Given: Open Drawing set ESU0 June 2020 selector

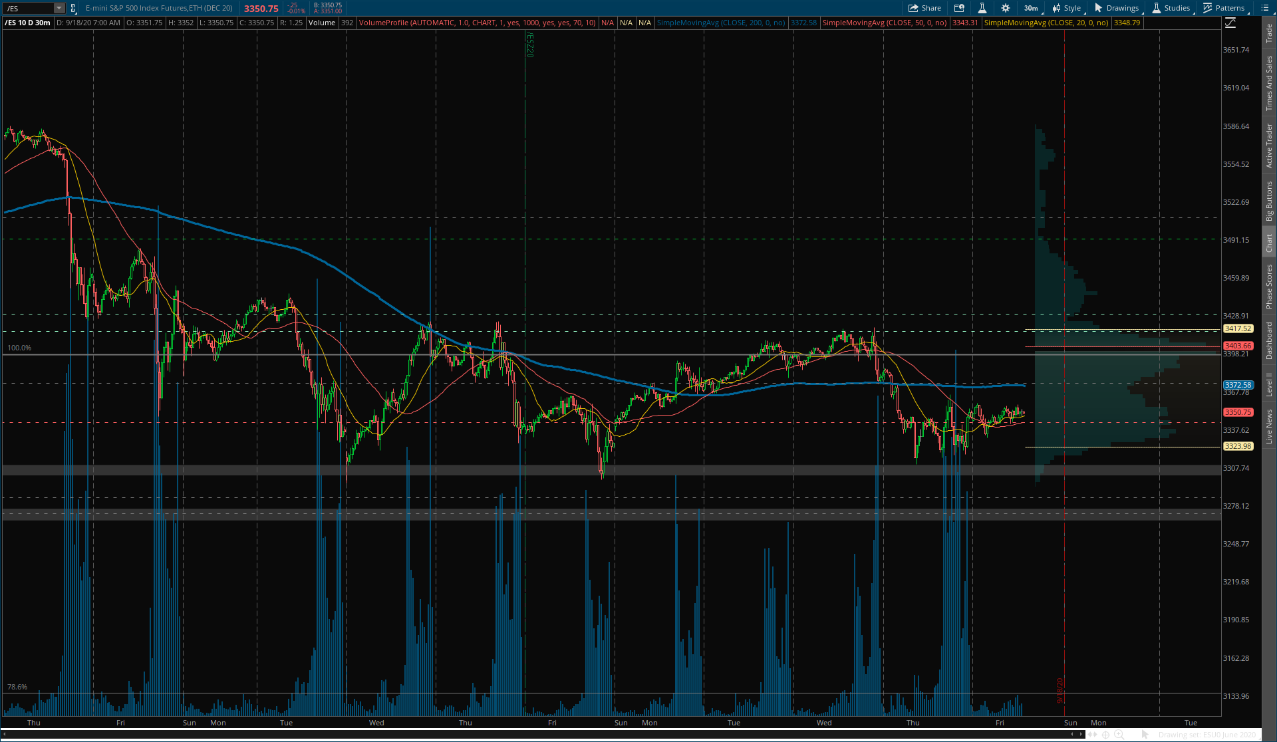Looking at the screenshot, I should pyautogui.click(x=1207, y=734).
